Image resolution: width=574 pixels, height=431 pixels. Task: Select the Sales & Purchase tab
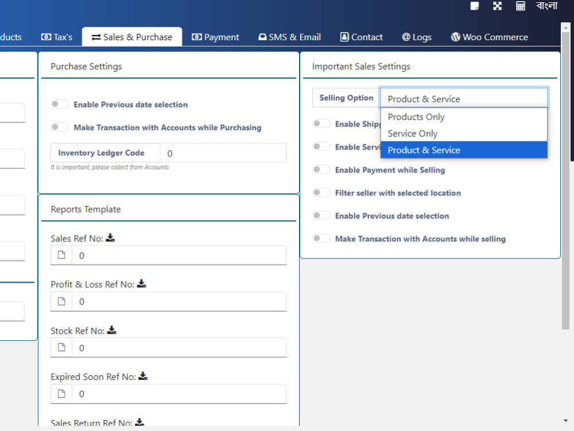[x=132, y=37]
